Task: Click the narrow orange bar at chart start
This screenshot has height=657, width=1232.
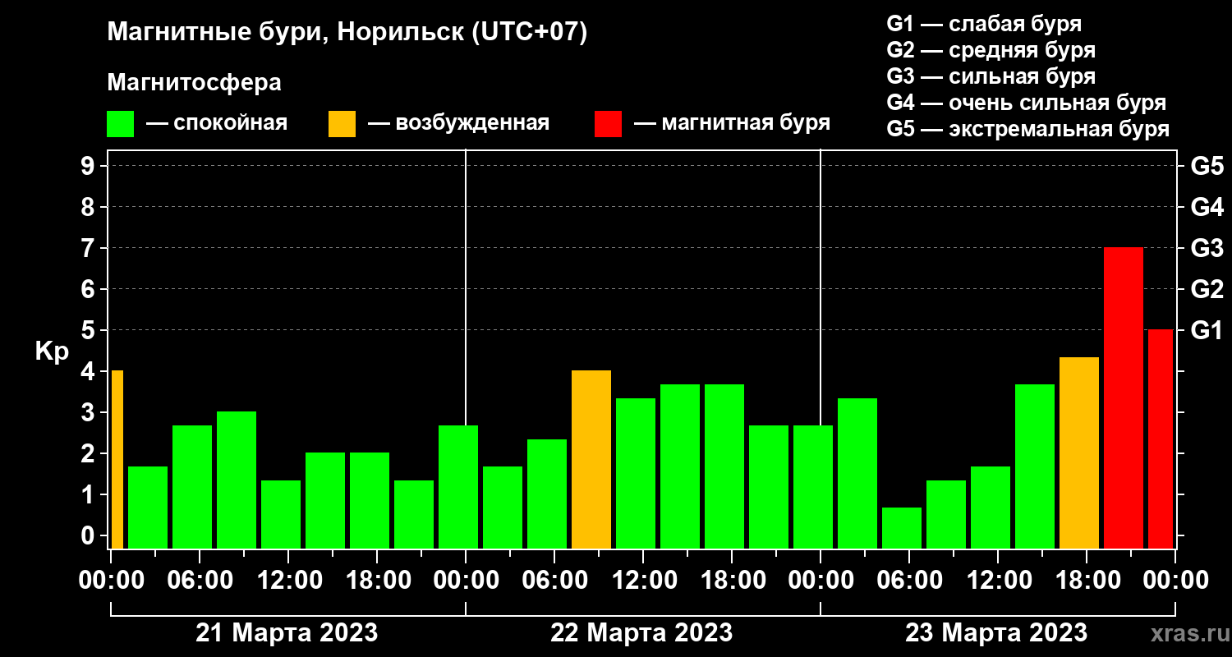Action: pos(117,459)
